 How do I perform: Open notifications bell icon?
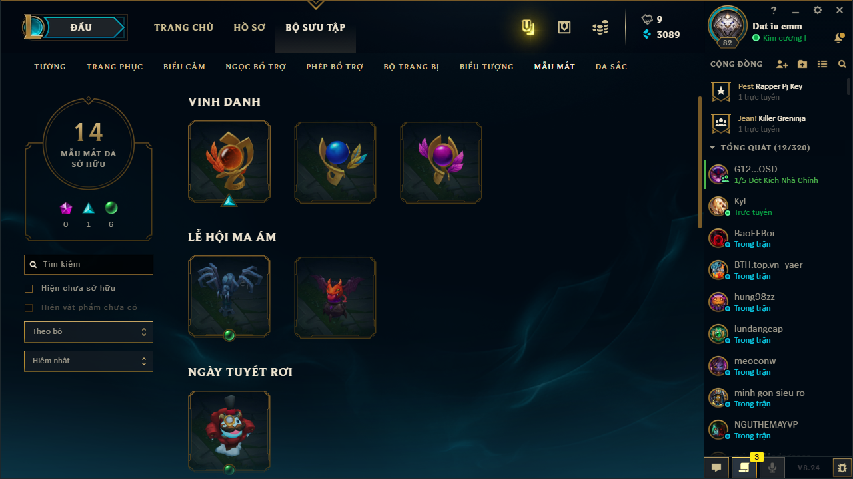839,39
